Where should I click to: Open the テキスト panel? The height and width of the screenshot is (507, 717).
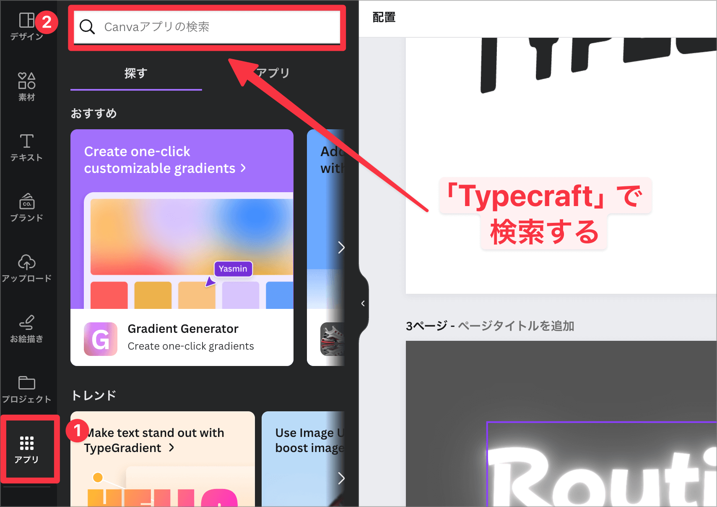pyautogui.click(x=27, y=147)
